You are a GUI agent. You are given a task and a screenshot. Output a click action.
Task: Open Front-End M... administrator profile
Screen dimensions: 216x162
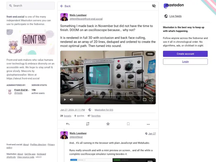[22, 90]
